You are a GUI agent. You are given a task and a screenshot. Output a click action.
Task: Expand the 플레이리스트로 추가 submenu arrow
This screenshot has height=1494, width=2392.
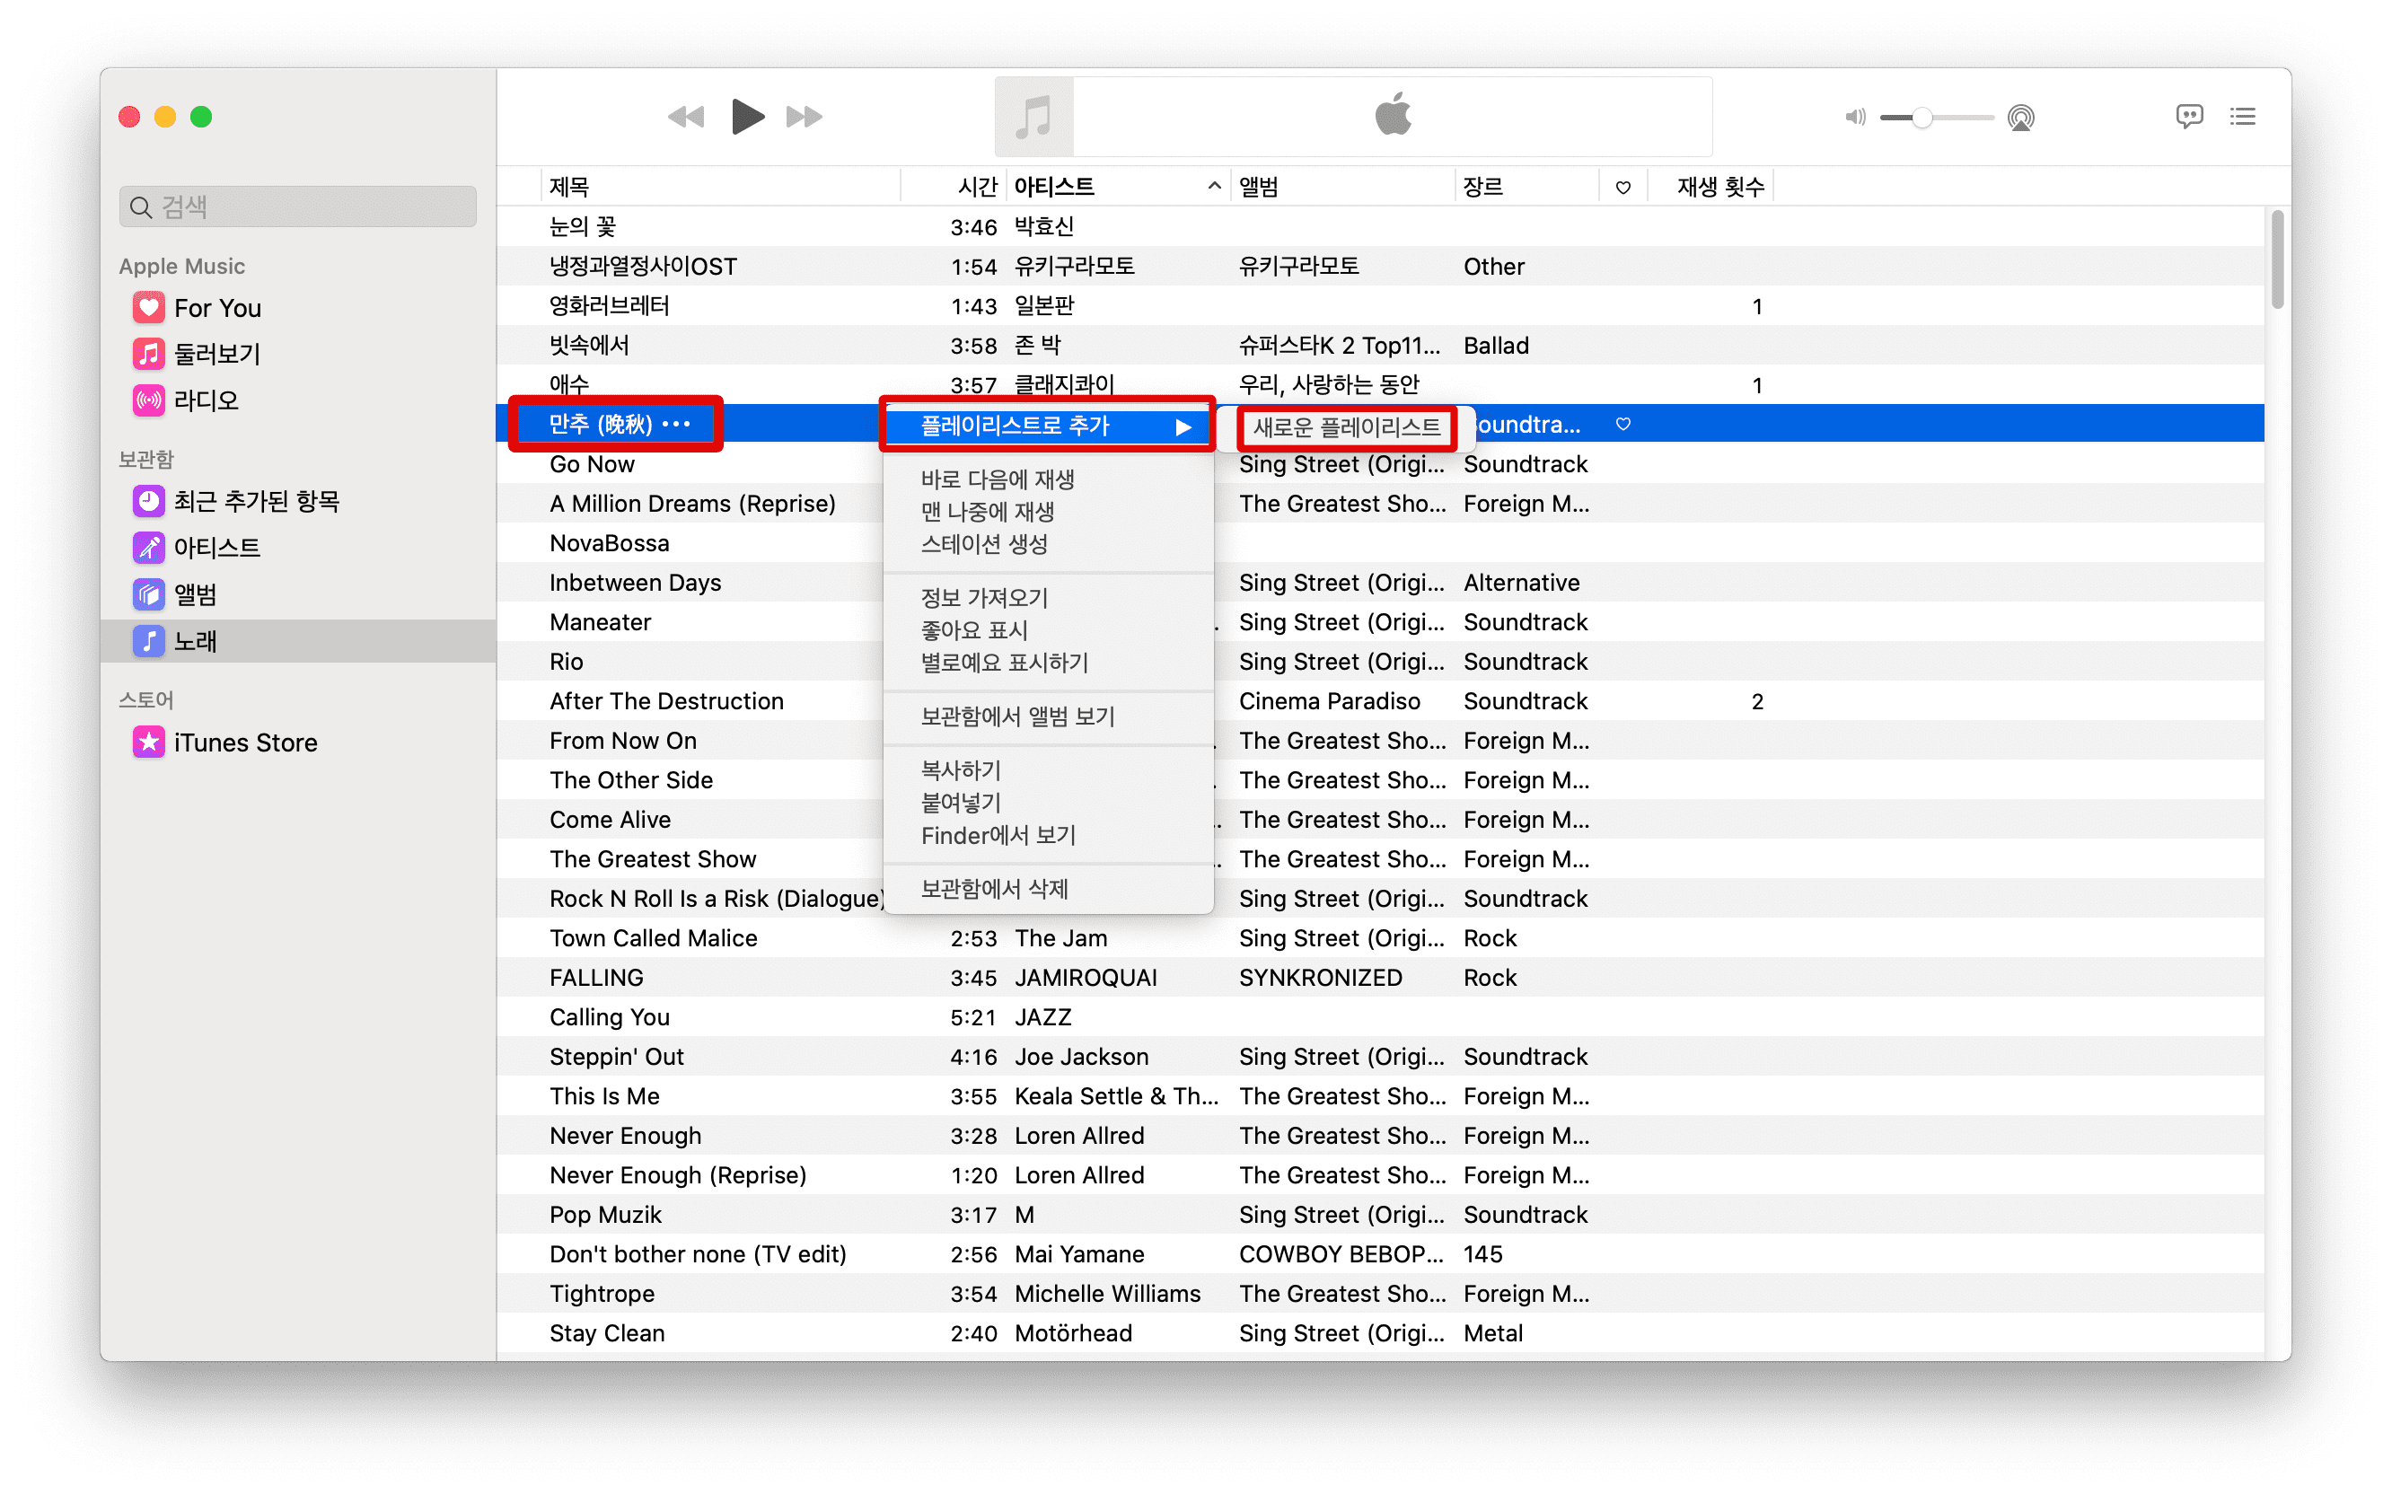point(1183,426)
